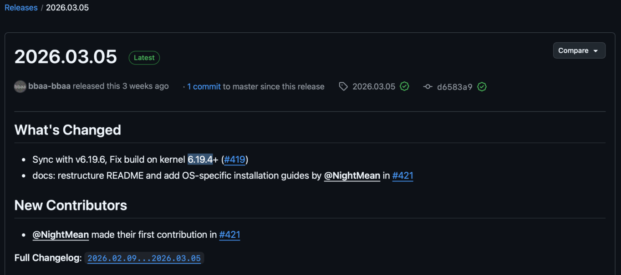
Task: Open #421 link in What's Changed list
Action: coord(402,175)
